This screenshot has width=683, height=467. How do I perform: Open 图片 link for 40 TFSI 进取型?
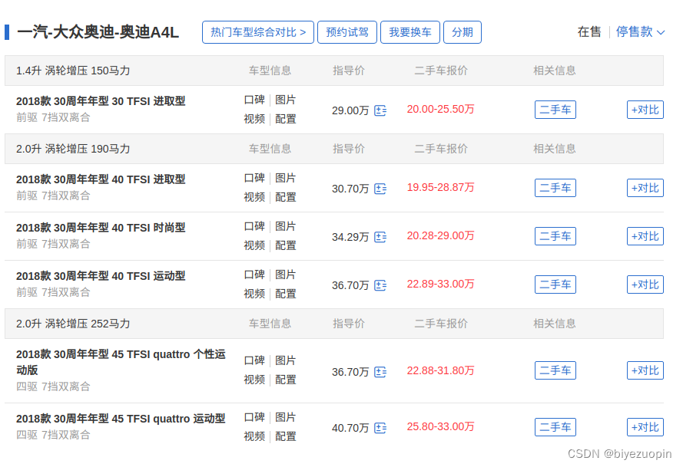[x=285, y=178]
